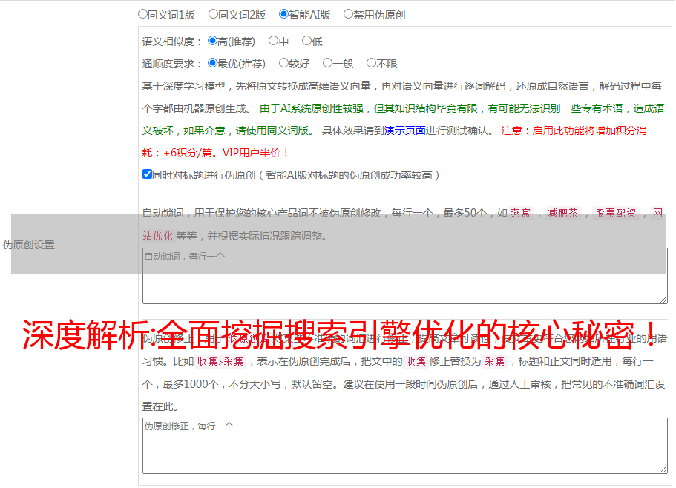Set 语义相似度 to 高(推荐)
This screenshot has height=488, width=676.
pyautogui.click(x=212, y=41)
